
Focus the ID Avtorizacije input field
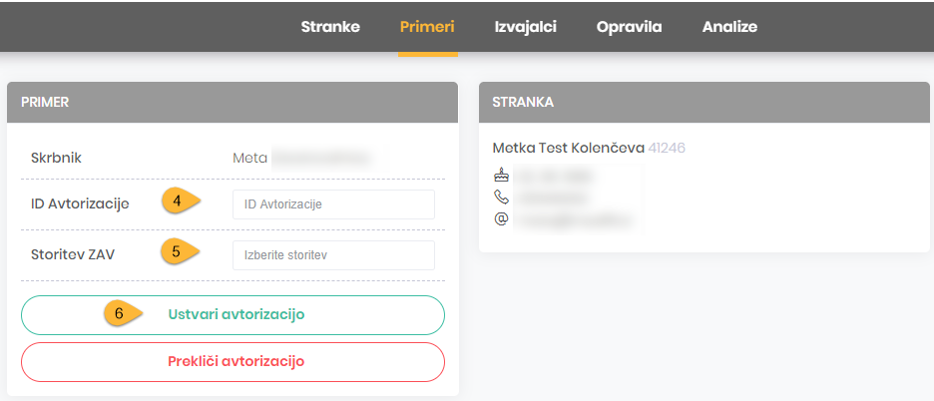333,204
